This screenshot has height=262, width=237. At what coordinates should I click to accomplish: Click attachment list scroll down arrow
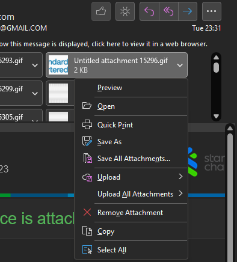[216, 116]
